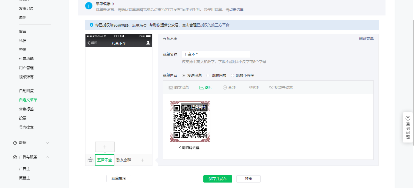Choose 跳转网页 radio option

[x=208, y=76]
